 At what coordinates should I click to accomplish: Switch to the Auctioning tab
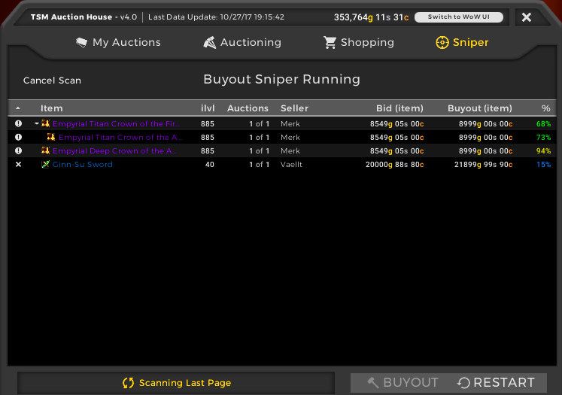(242, 42)
